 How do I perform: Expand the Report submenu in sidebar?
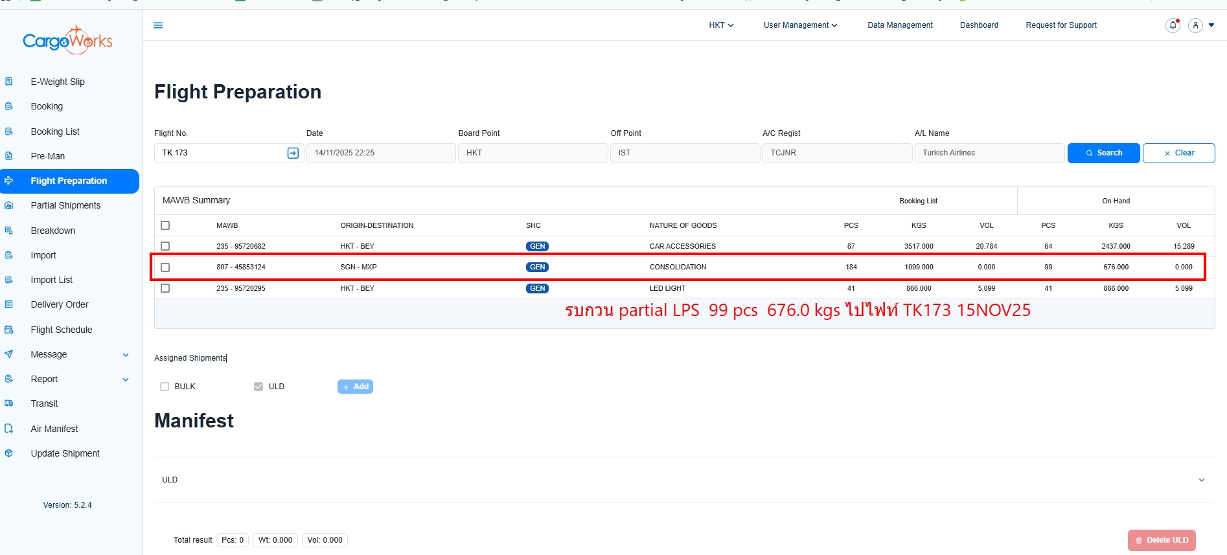coord(125,379)
